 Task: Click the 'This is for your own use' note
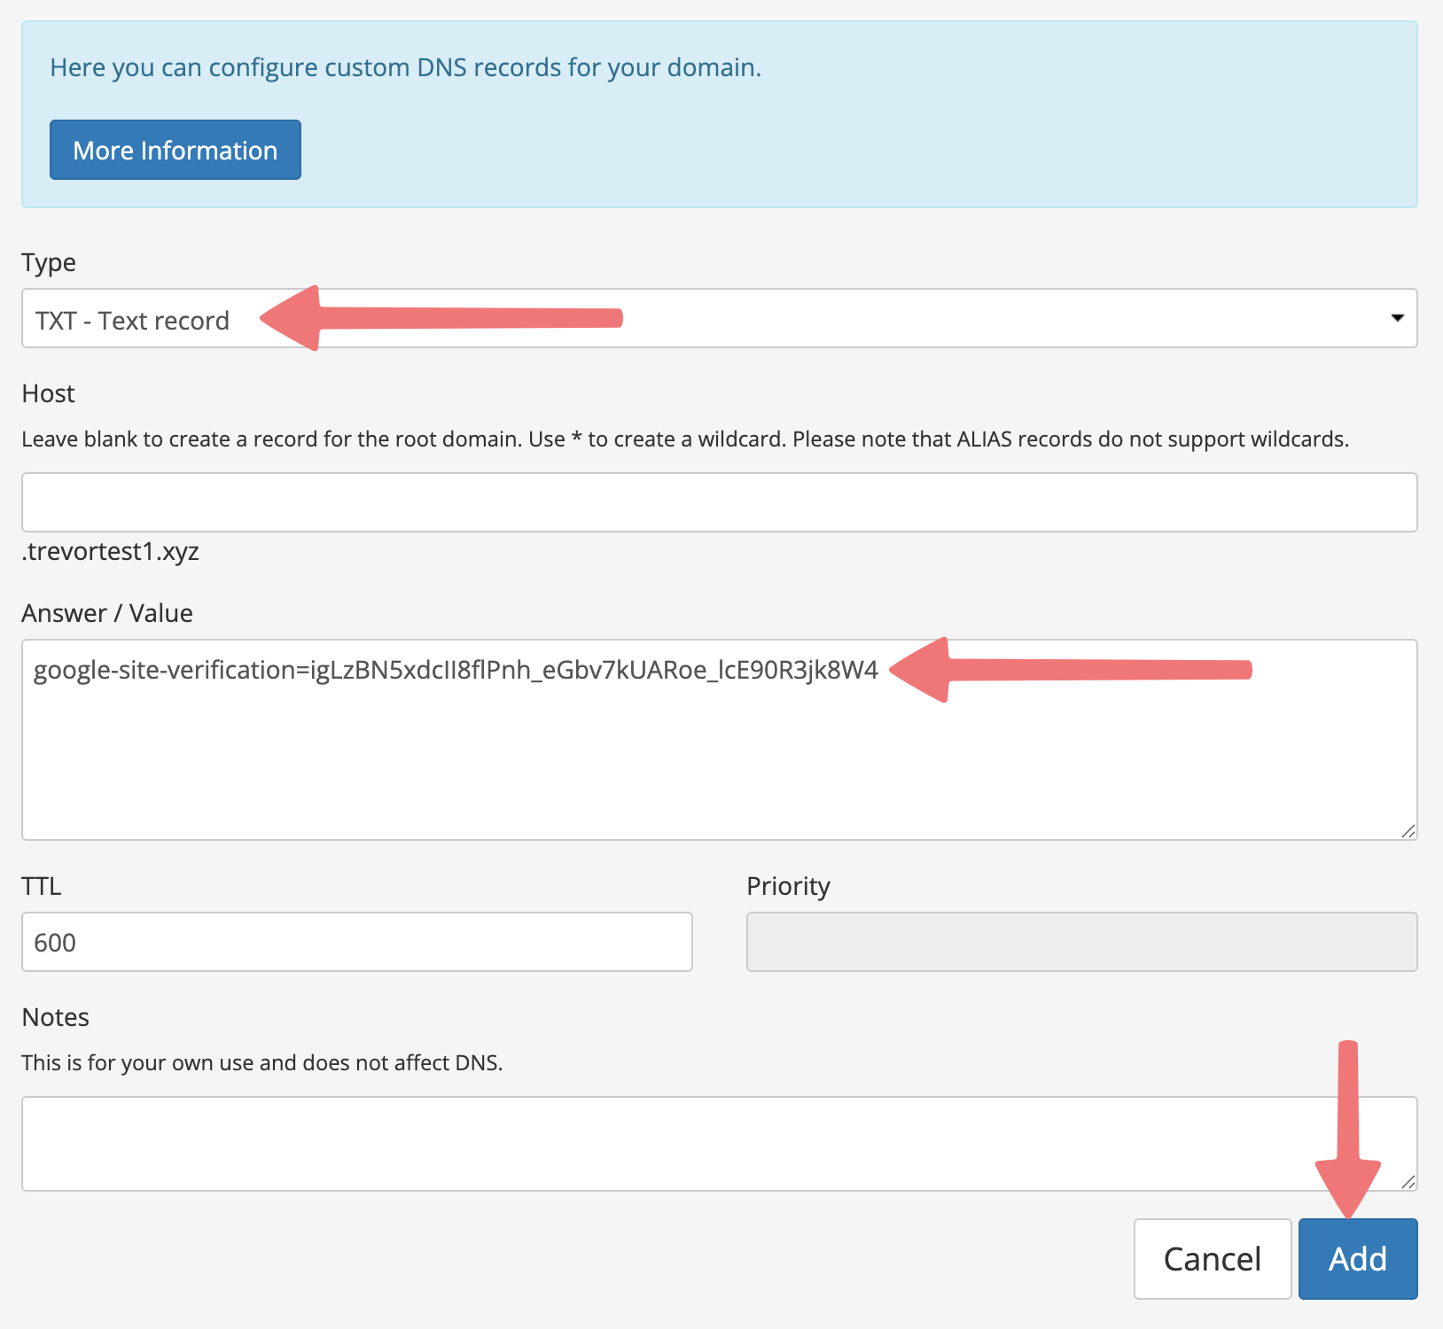262,1062
